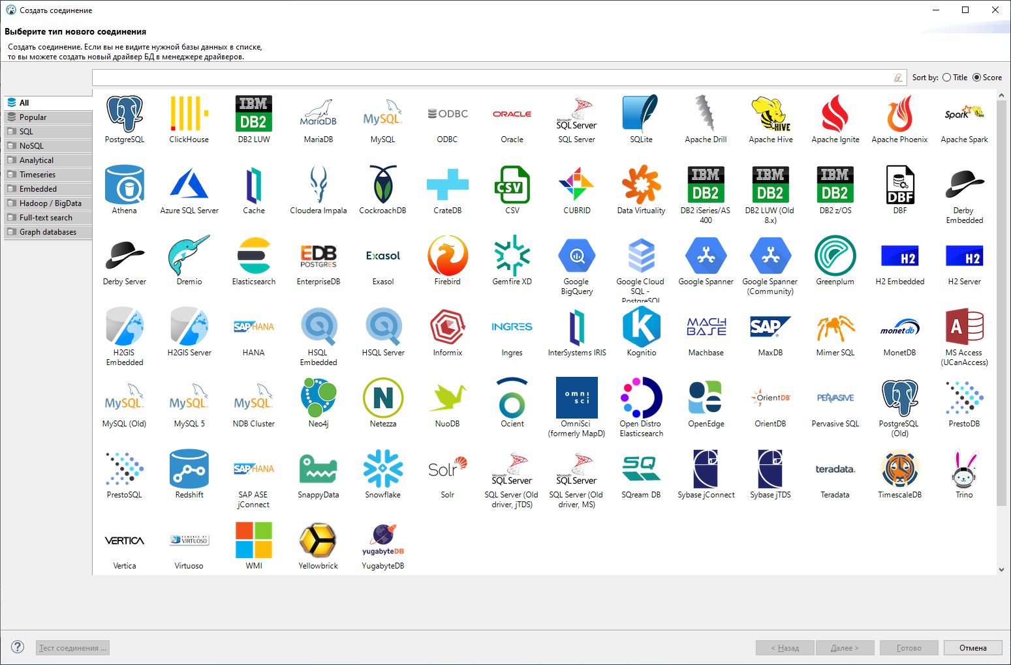Select the CockroachDB icon
The height and width of the screenshot is (665, 1011).
coord(383,185)
